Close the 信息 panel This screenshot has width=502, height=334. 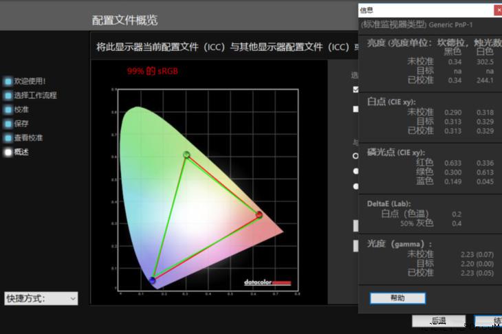[497, 10]
